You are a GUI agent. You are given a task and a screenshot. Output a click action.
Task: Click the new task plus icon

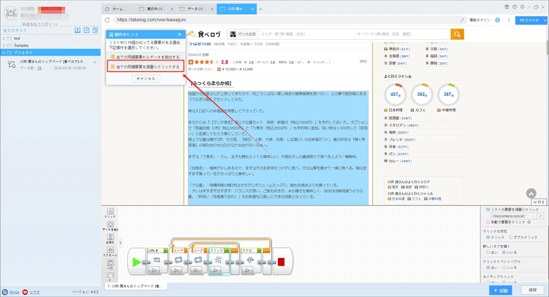(86, 30)
